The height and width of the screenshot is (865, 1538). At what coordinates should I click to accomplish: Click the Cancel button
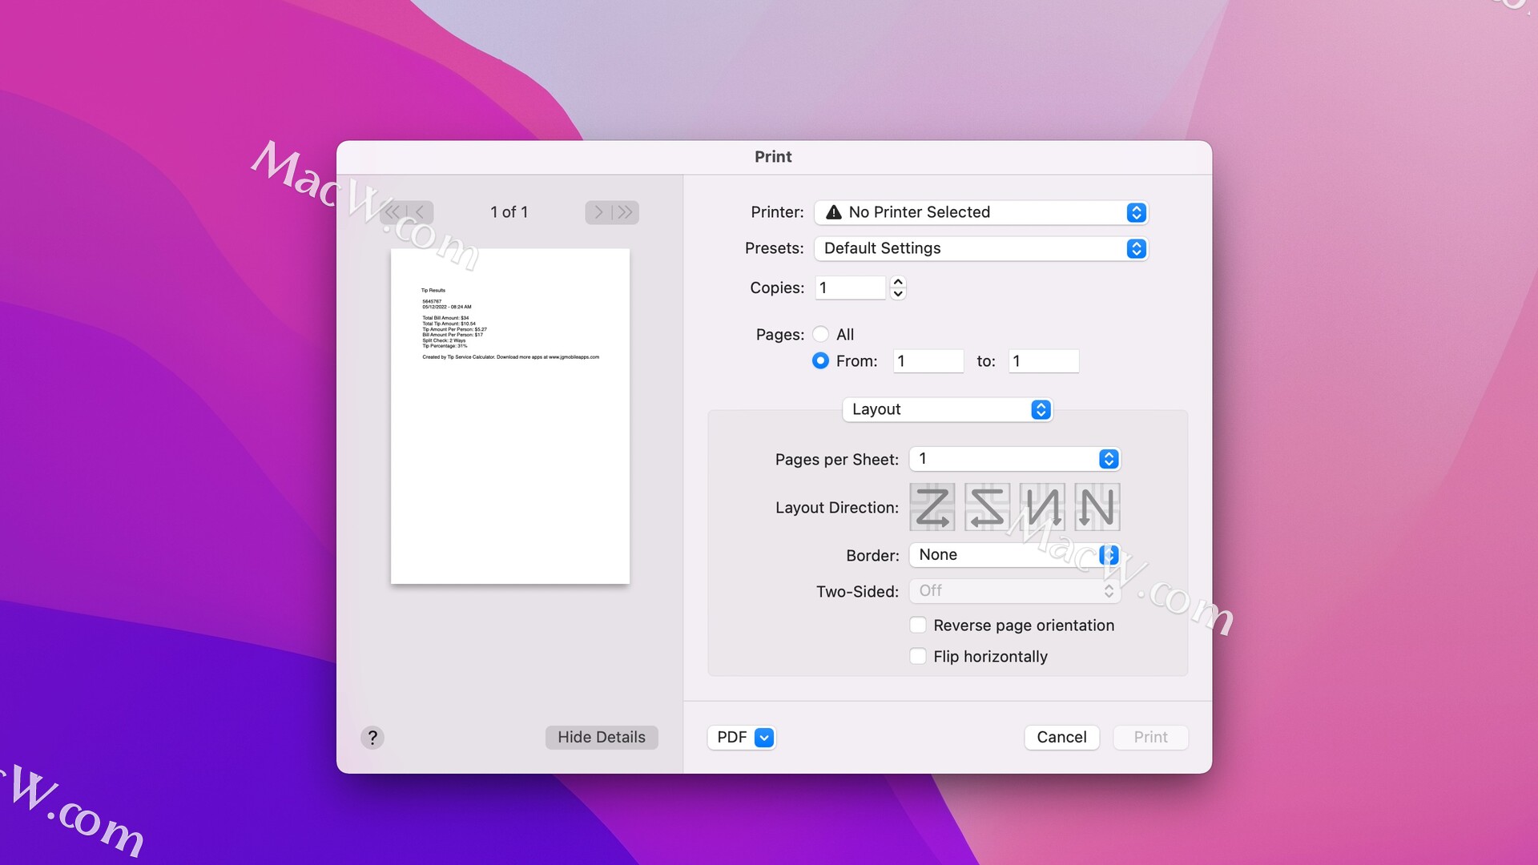[x=1061, y=737]
